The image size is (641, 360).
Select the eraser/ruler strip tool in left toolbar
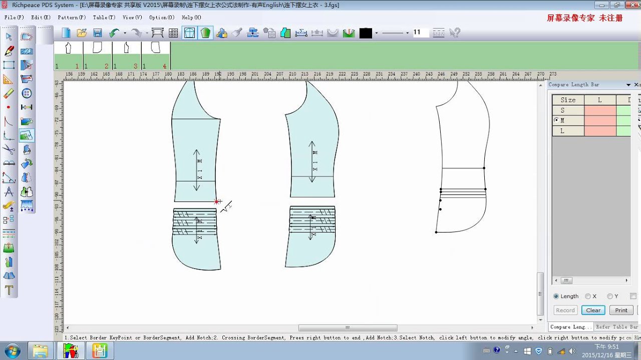(x=9, y=93)
